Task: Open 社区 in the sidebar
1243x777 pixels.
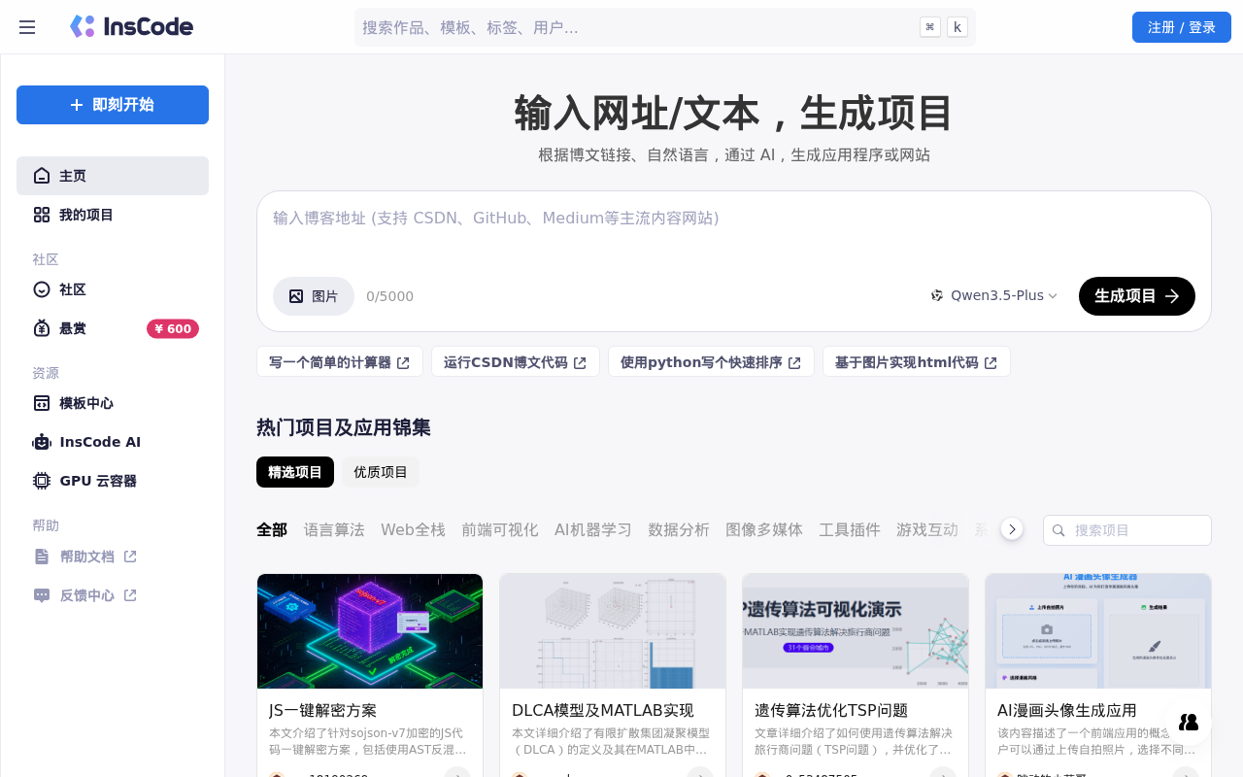Action: pyautogui.click(x=113, y=289)
